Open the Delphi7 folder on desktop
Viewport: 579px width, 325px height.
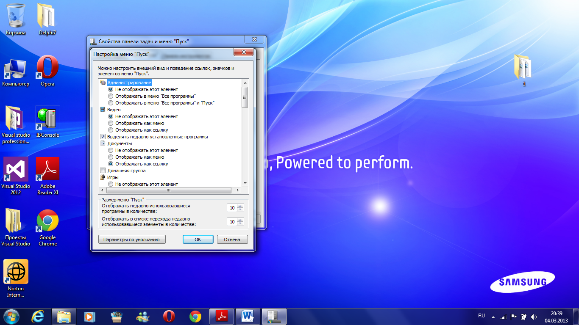click(x=47, y=19)
